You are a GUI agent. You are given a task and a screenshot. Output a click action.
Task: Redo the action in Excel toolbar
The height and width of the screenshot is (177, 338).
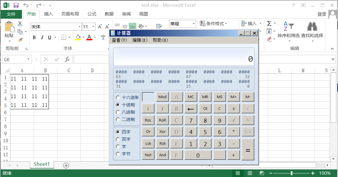pyautogui.click(x=39, y=5)
